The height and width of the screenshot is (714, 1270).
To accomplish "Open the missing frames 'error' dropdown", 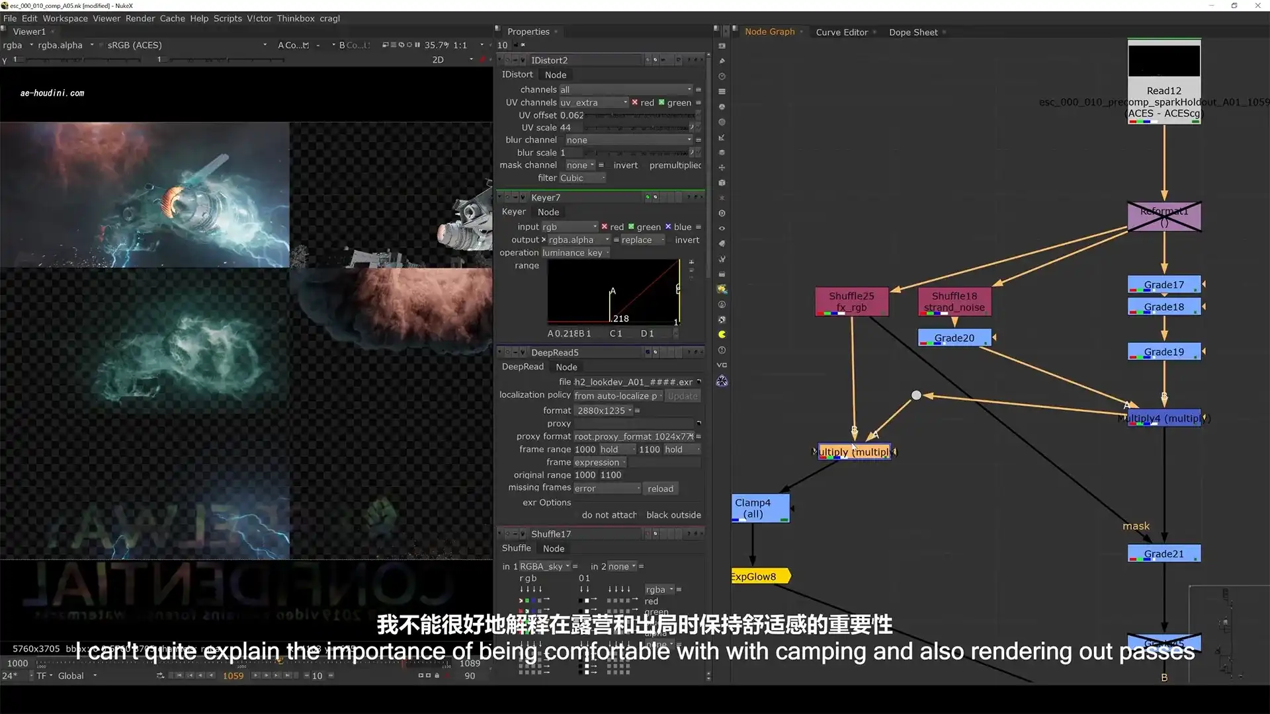I will 607,488.
